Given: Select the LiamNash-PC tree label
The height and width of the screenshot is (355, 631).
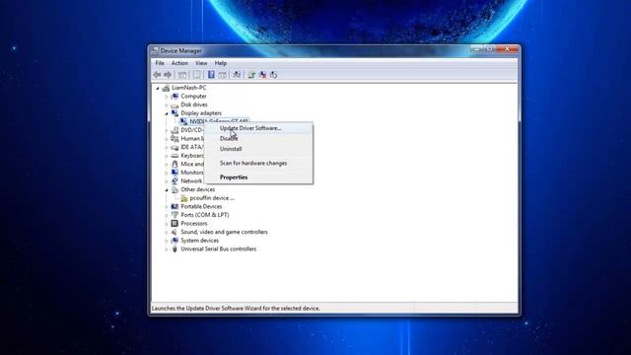Looking at the screenshot, I should pyautogui.click(x=188, y=88).
